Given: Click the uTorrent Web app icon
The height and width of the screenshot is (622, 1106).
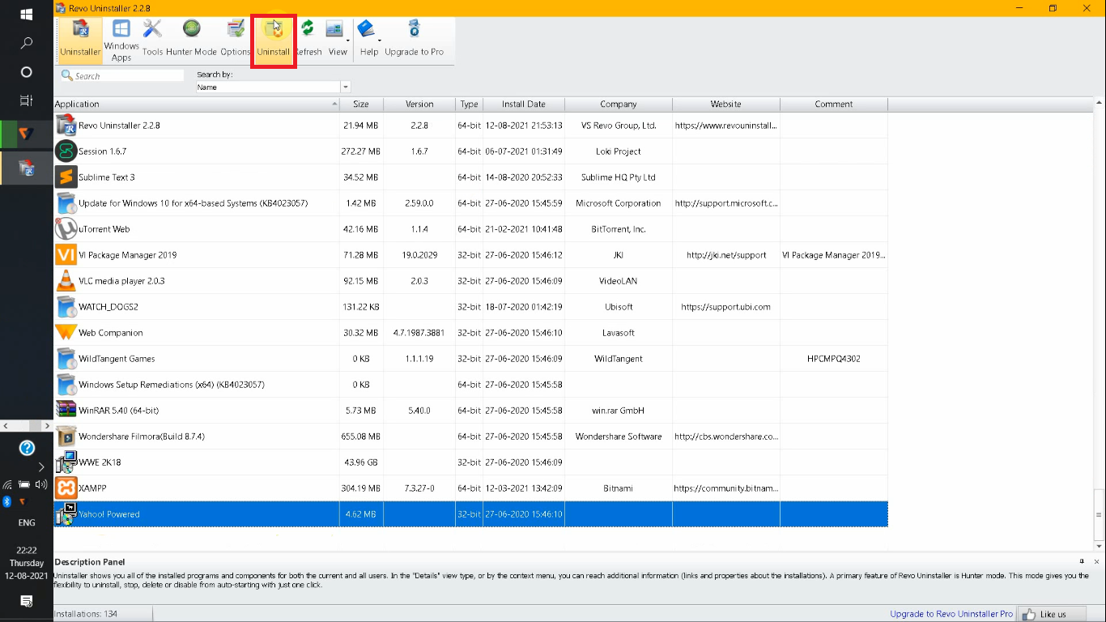Looking at the screenshot, I should (66, 229).
